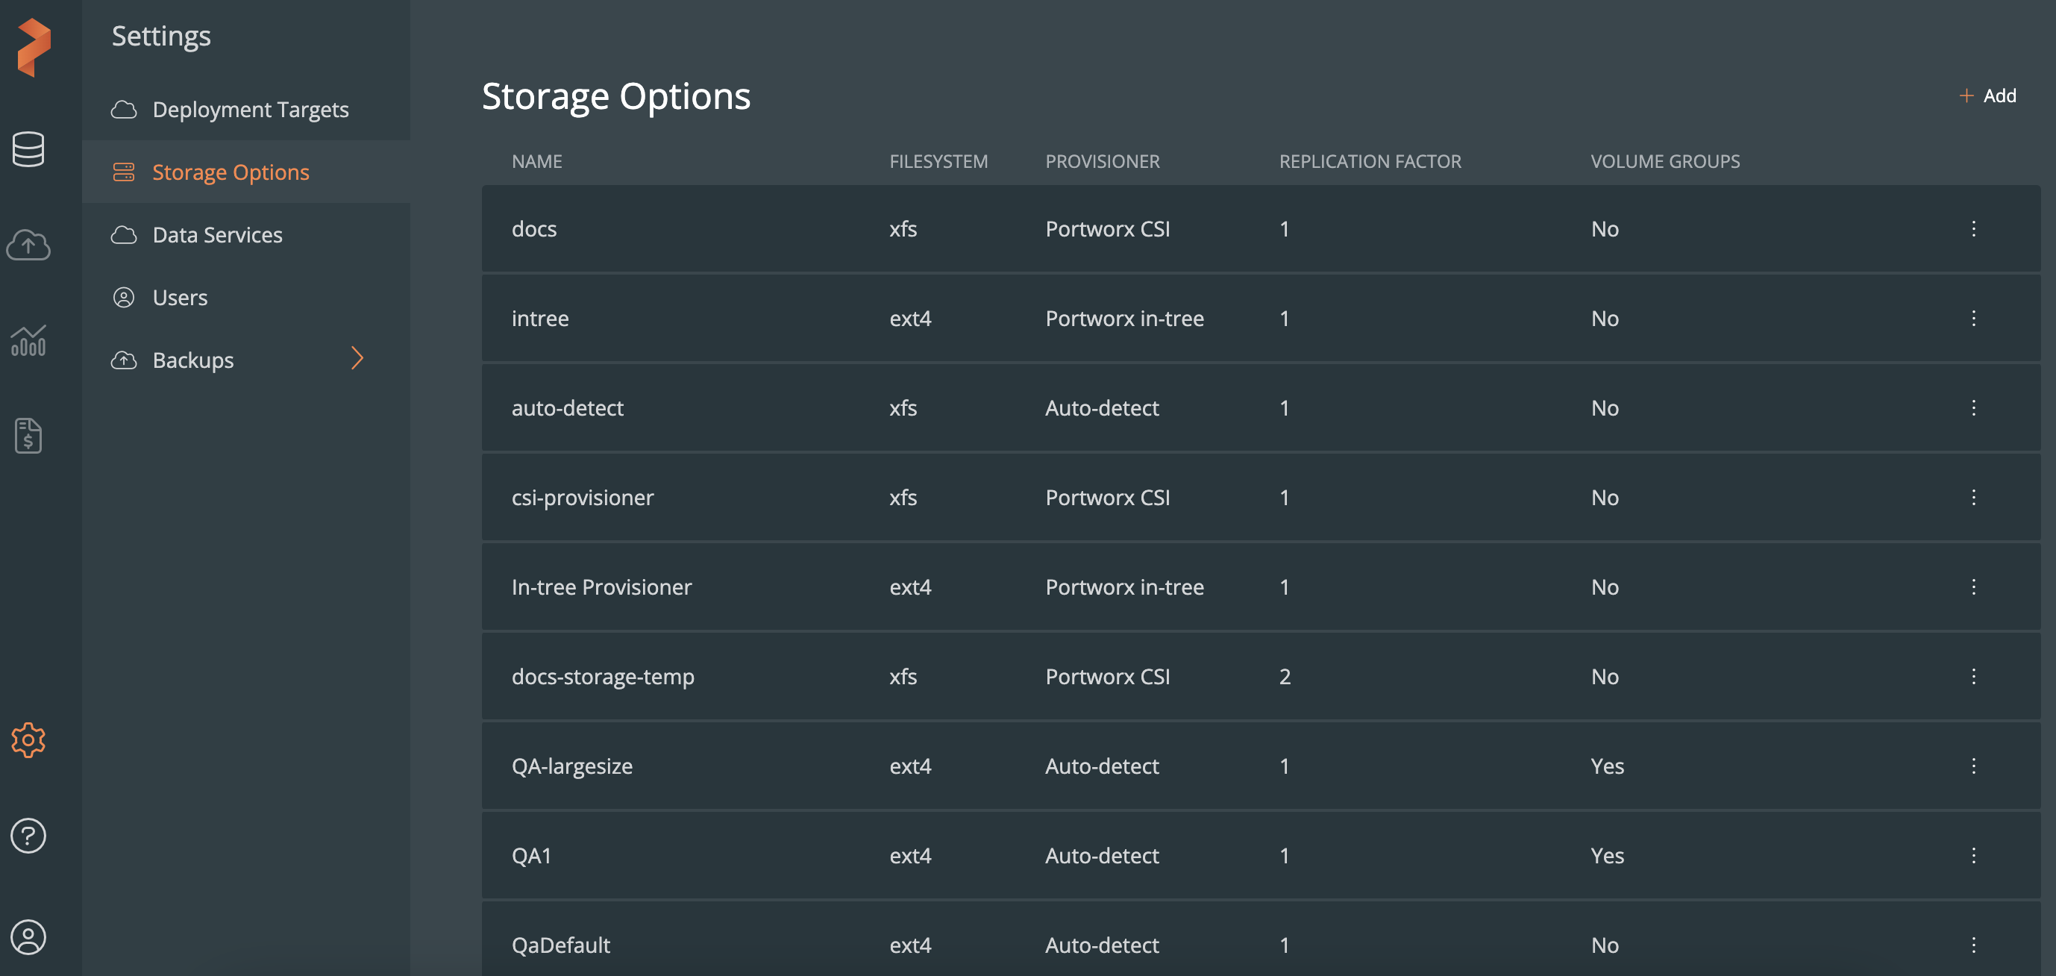
Task: Click the REPLICATION FACTOR column header
Action: pos(1370,161)
